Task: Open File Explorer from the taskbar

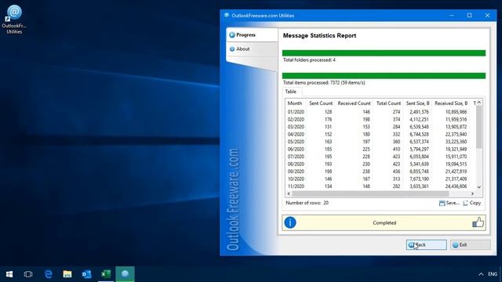Action: point(67,274)
